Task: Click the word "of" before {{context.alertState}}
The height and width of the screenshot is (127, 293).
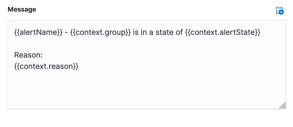Action: coord(178,33)
